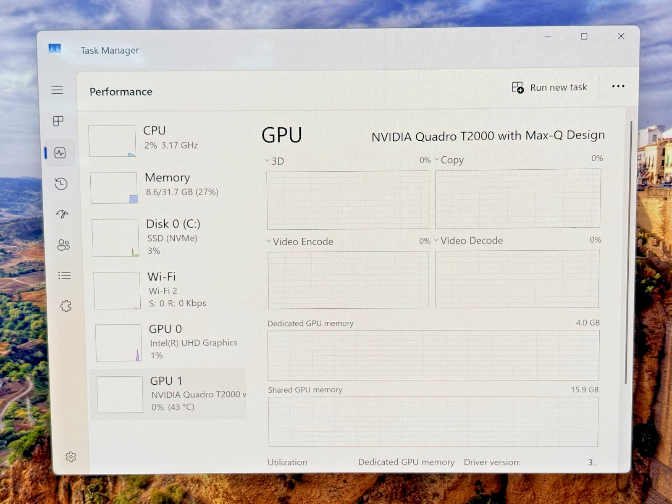The image size is (672, 504).
Task: Open the hamburger navigation menu
Action: pos(58,90)
